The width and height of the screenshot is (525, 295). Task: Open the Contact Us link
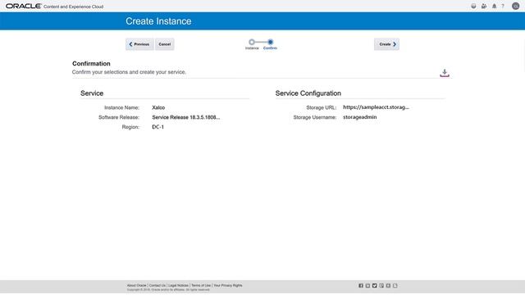coord(157,285)
